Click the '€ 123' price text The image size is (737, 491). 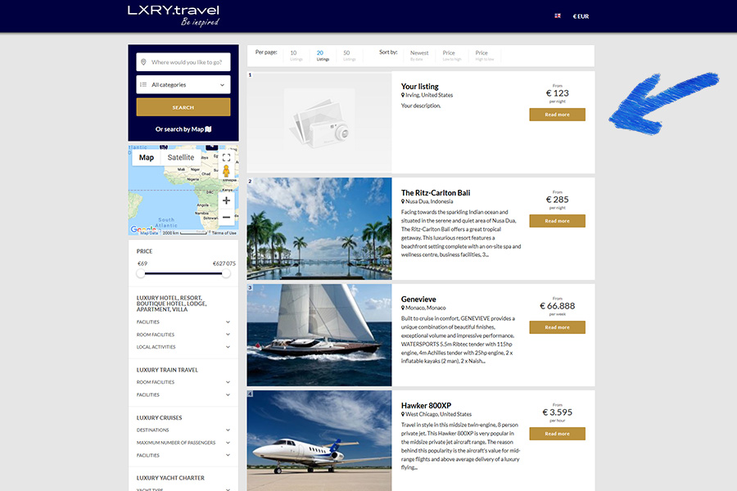pos(558,93)
